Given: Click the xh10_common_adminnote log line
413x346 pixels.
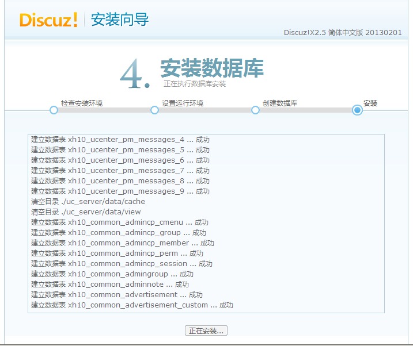Looking at the screenshot, I should pos(110,285).
